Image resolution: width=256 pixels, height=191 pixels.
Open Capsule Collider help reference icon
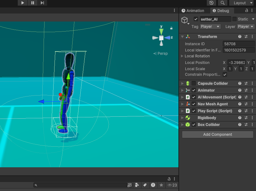tap(240, 84)
